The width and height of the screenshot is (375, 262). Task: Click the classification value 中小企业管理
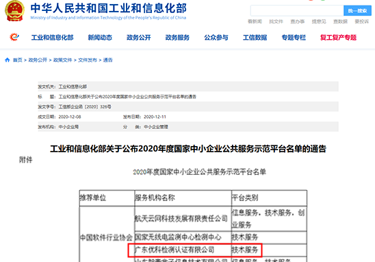click(156, 127)
